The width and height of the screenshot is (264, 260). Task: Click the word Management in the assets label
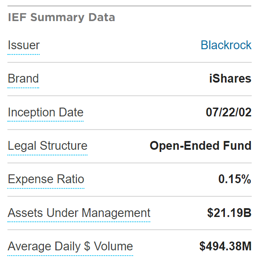click(x=118, y=213)
